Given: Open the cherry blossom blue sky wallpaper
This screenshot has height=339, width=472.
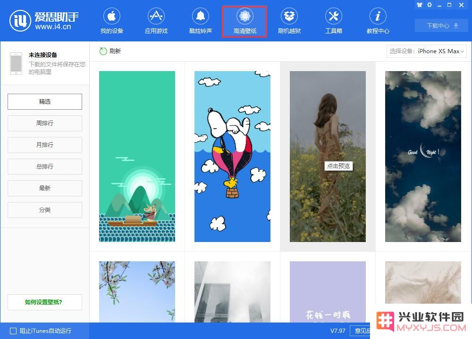Looking at the screenshot, I should pyautogui.click(x=137, y=292).
